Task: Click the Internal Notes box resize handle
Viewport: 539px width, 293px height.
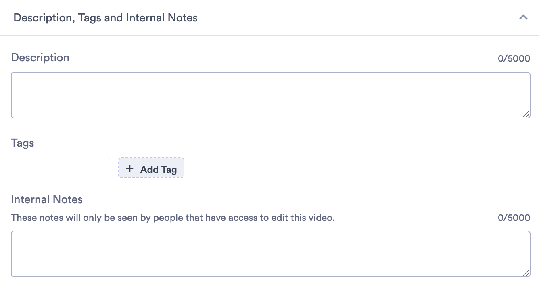Action: pos(526,273)
